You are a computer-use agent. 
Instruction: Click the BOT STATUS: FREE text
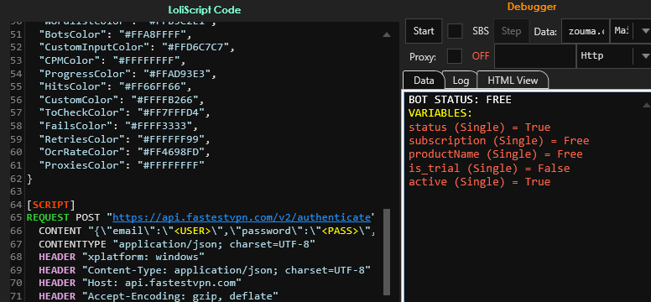coord(460,100)
